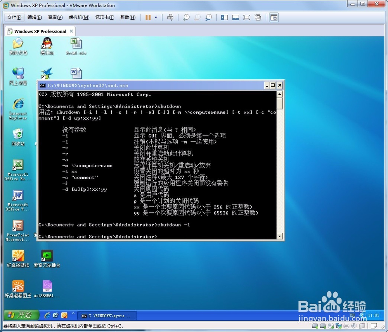The width and height of the screenshot is (388, 332).
Task: Open the 回收站 recycle bin icon
Action: (x=18, y=137)
